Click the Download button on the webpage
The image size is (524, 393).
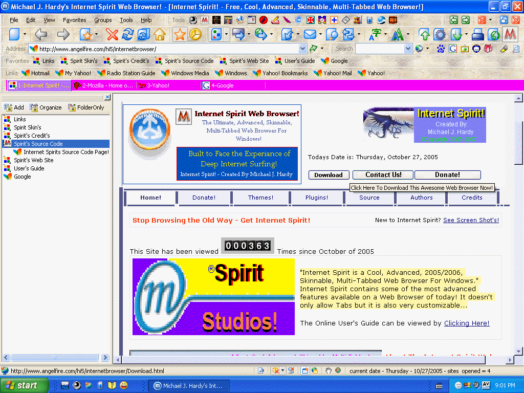[x=329, y=174]
